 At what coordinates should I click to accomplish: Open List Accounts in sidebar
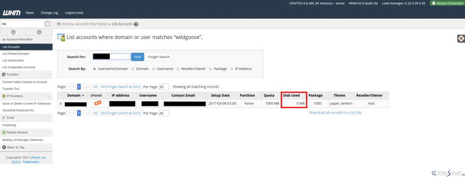click(26, 47)
